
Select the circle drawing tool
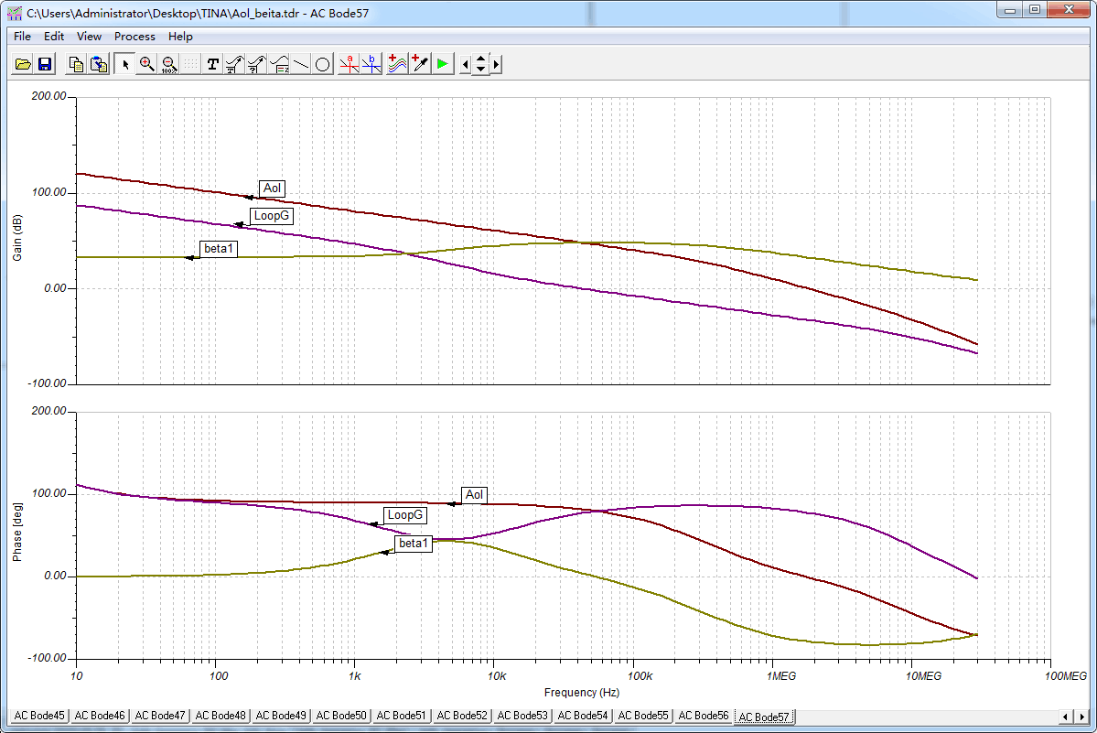pos(323,64)
